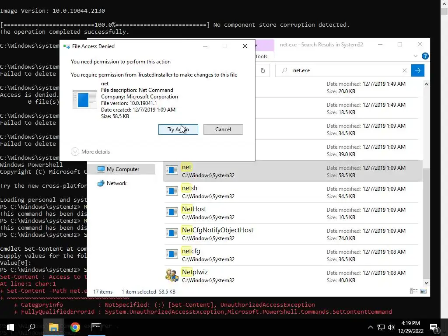Click the NetHost file name
Screen dimensions: 448x336
pyautogui.click(x=194, y=209)
